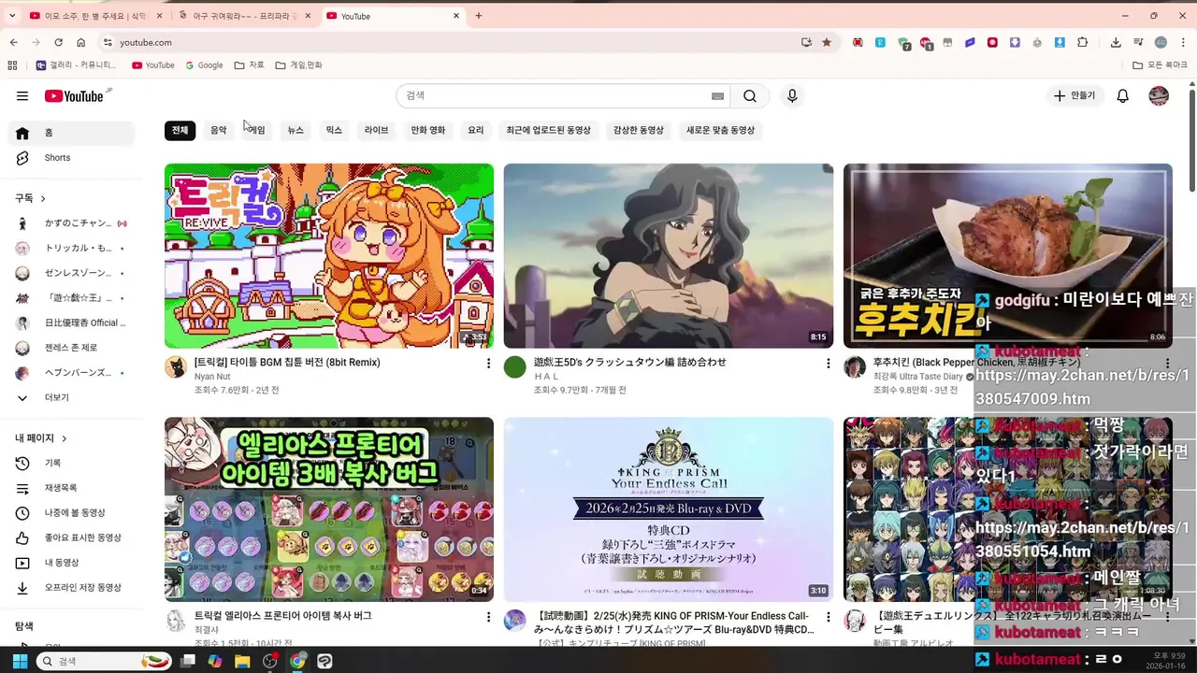
Task: Select the 전체 filter chip
Action: 180,131
